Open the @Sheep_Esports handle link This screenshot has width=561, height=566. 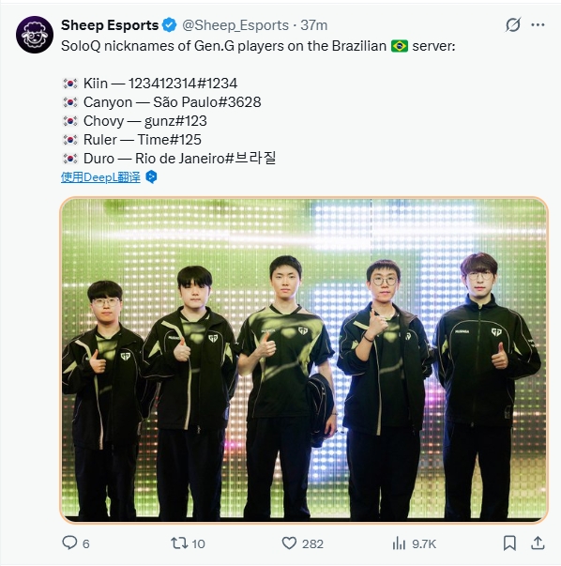coord(235,25)
